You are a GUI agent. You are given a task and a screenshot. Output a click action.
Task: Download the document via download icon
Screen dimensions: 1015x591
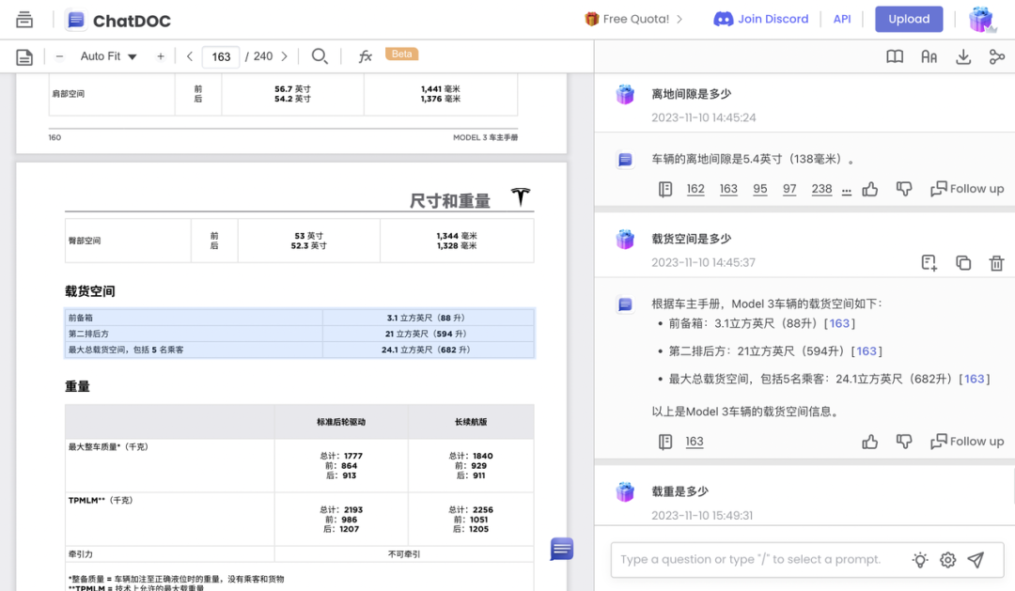(962, 56)
